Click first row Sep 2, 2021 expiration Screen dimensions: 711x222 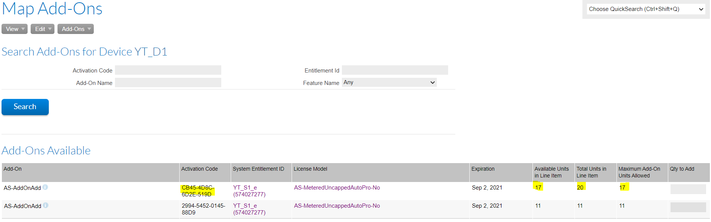point(487,188)
